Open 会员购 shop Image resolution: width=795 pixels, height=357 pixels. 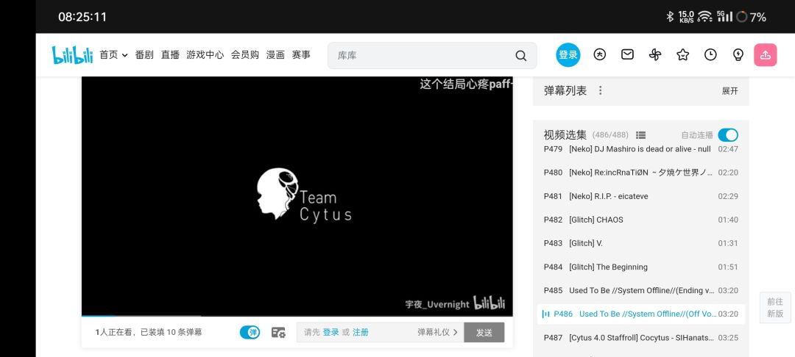coord(245,55)
